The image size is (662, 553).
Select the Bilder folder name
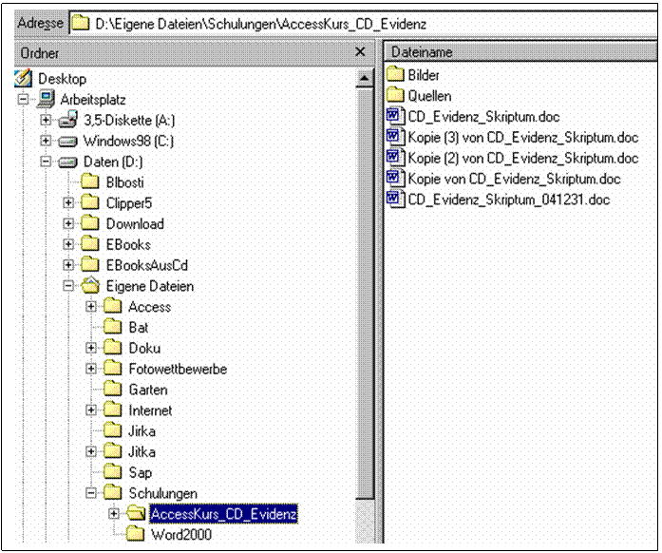coord(424,75)
